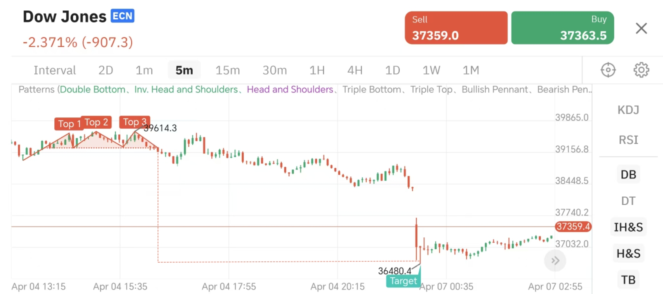
Task: Toggle the KDJ indicator
Action: point(628,110)
